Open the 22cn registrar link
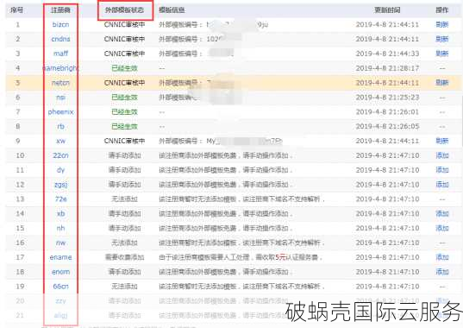Image resolution: width=463 pixels, height=328 pixels. pos(60,155)
